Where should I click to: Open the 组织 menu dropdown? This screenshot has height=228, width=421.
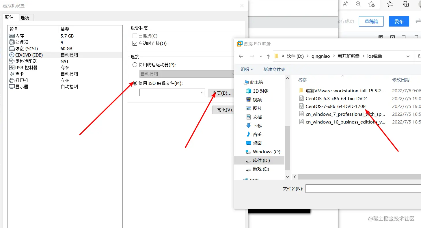coord(247,69)
